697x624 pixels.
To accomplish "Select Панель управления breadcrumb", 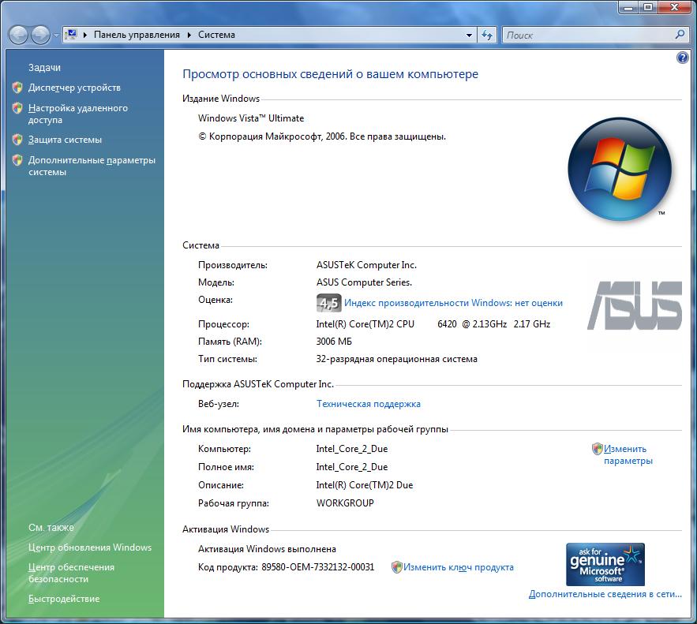I will 137,35.
